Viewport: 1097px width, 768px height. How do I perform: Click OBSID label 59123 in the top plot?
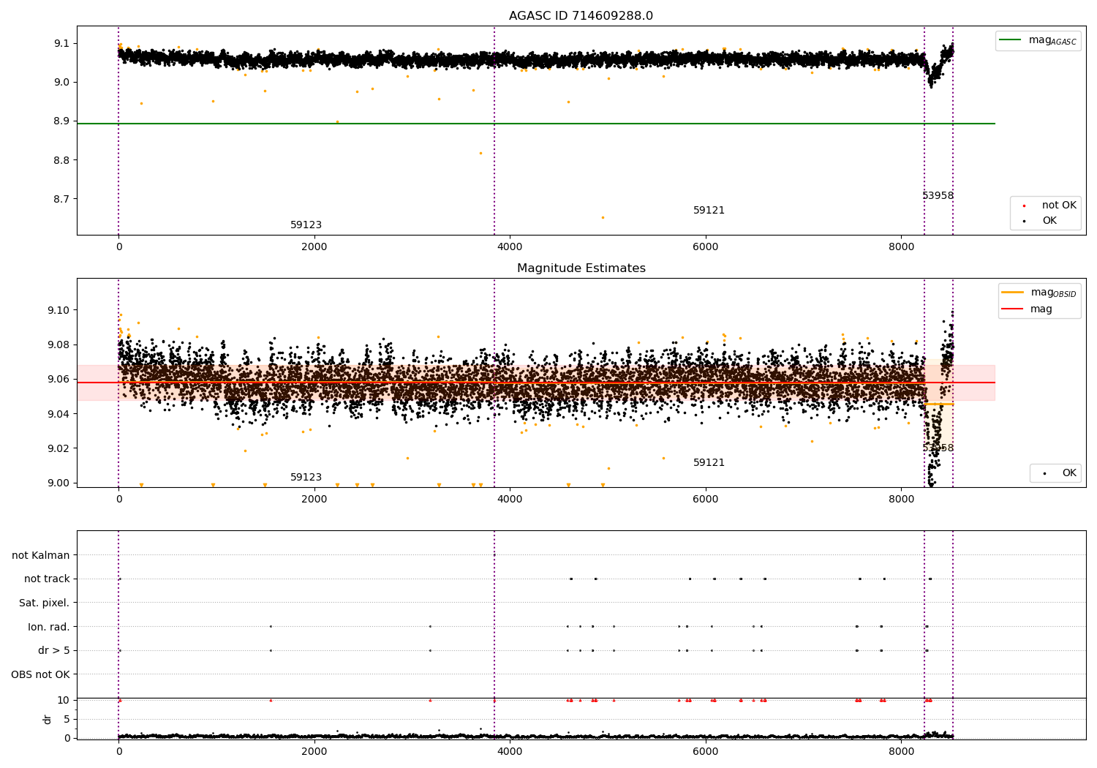coord(306,225)
